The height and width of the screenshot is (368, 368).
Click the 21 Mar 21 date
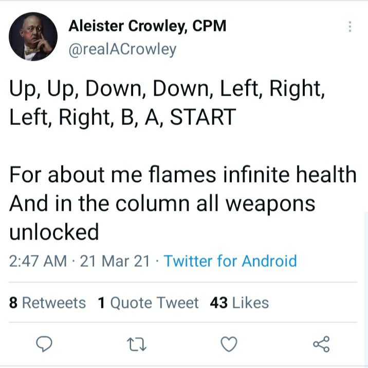click(x=115, y=261)
